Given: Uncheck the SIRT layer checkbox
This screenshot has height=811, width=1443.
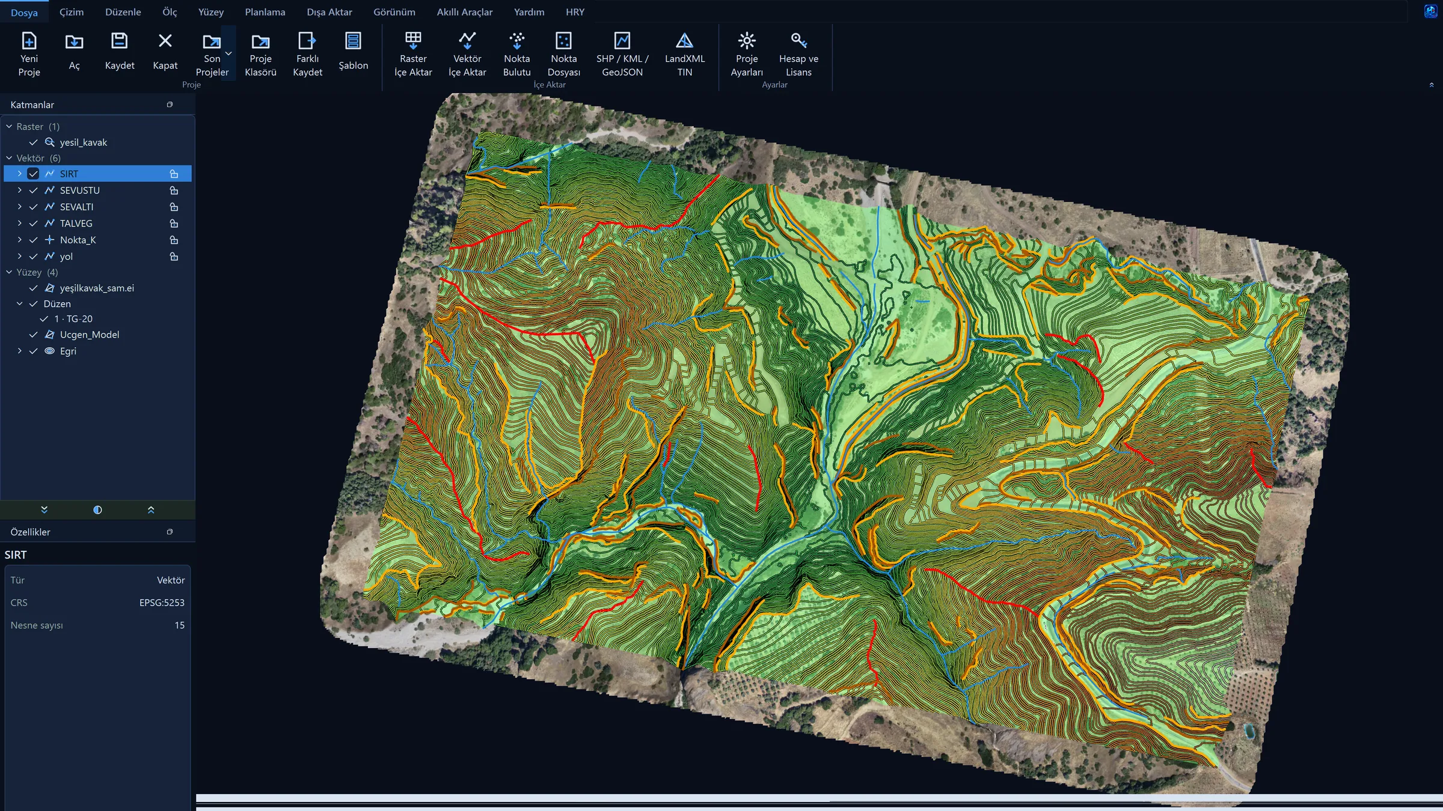Looking at the screenshot, I should click(33, 174).
